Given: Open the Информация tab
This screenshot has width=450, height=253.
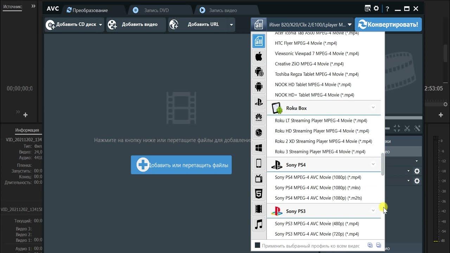Looking at the screenshot, I should pos(27,130).
